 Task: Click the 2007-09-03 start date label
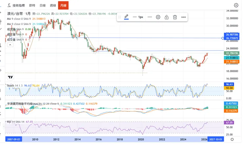coord(14,139)
